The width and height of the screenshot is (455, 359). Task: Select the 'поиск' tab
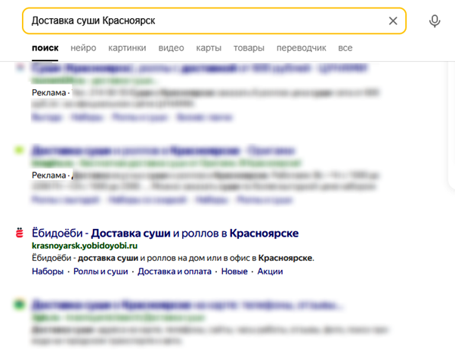[x=45, y=48]
